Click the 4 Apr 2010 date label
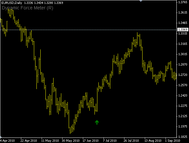Image resolution: width=189 pixels, height=143 pixels. 7,141
